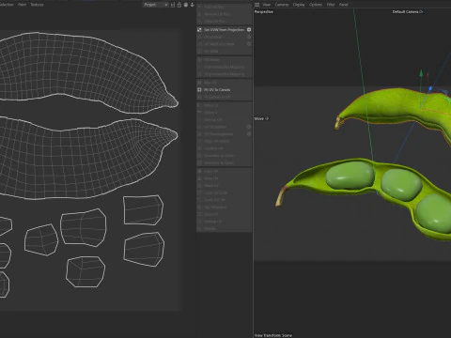Click the Set UVW from Projection icon
451x338 pixels.
(199, 30)
